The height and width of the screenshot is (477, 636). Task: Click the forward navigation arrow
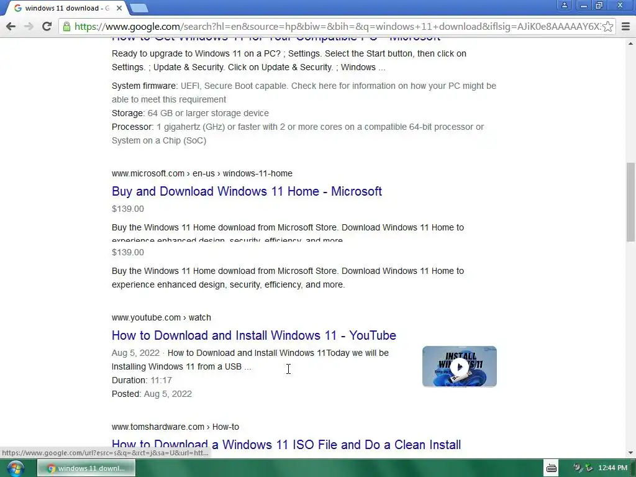(x=29, y=27)
